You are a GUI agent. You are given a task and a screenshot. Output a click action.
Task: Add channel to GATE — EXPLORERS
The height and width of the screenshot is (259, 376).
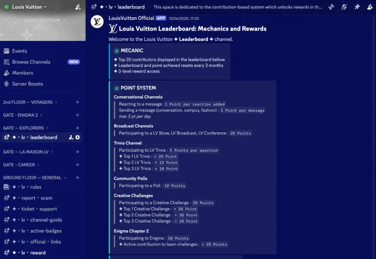click(x=77, y=128)
